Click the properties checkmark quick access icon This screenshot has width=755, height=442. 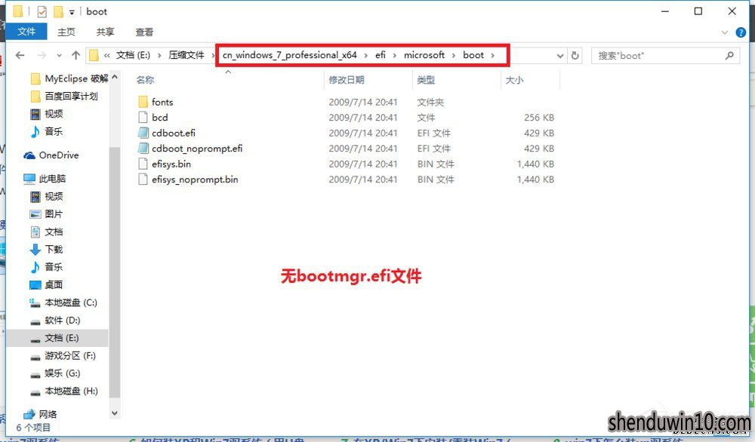42,11
